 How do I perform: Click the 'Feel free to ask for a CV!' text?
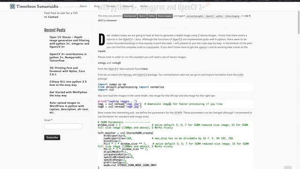[x=61, y=13]
